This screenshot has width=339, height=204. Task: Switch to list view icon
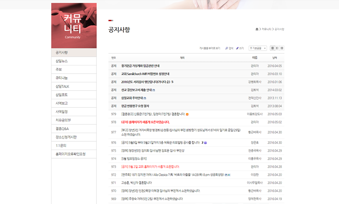pos(272,48)
